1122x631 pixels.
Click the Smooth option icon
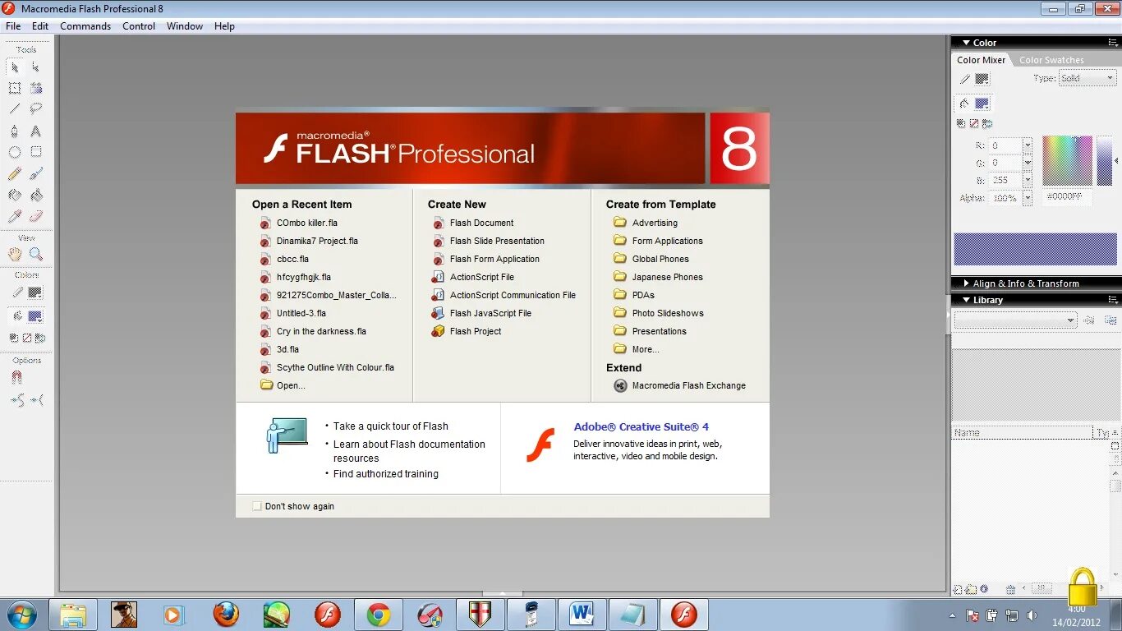[x=17, y=400]
